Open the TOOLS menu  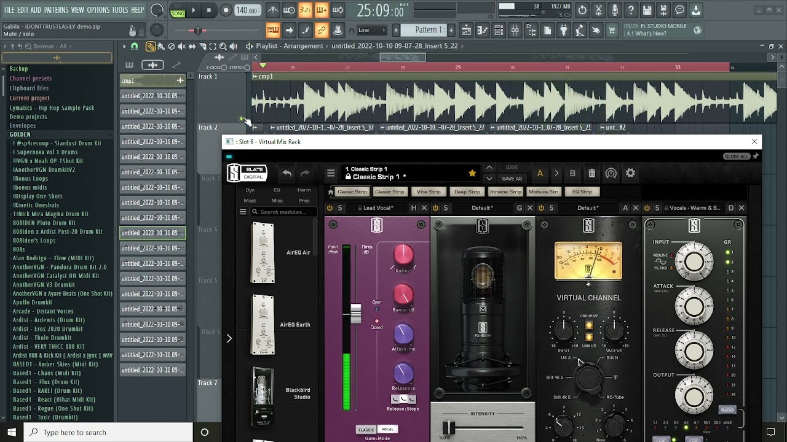point(120,10)
